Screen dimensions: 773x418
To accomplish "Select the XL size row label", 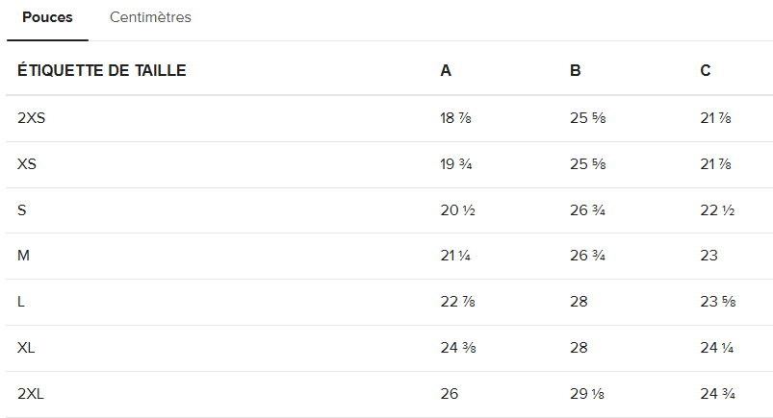I will (x=26, y=348).
